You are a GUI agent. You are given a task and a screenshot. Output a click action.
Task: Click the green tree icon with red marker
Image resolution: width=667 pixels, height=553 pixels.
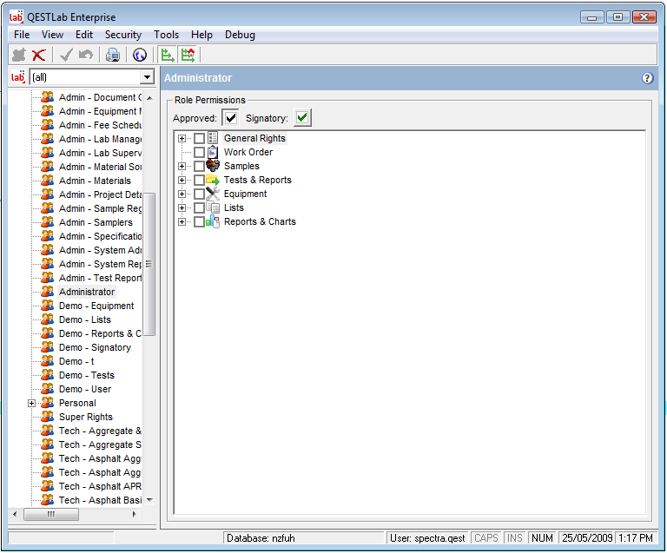coord(188,56)
